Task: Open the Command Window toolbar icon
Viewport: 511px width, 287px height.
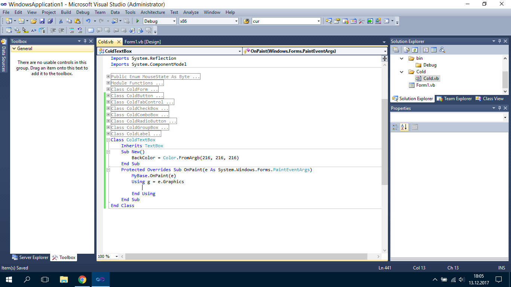Action: point(387,21)
